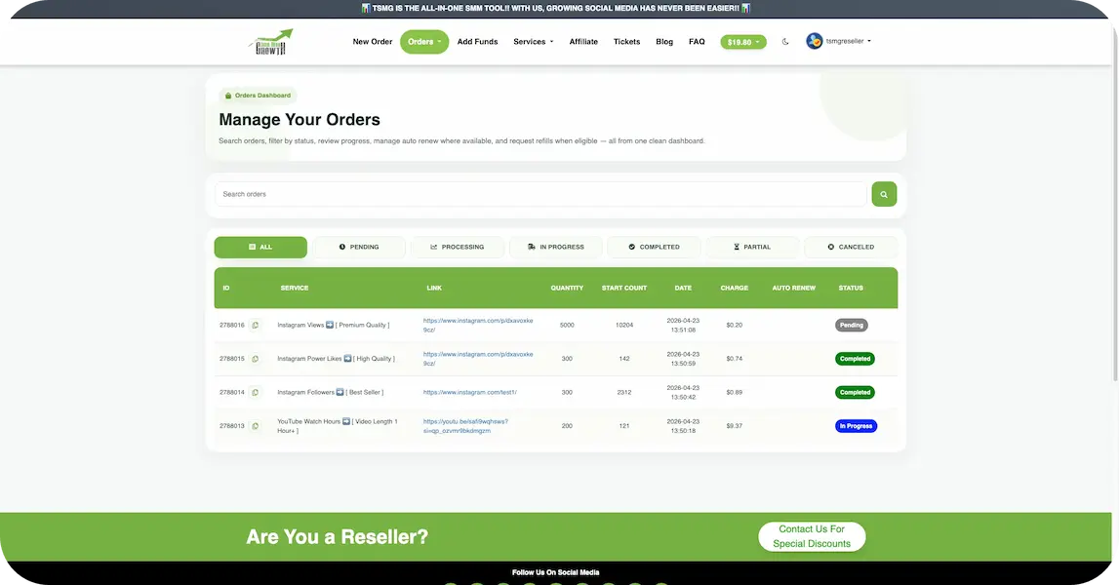This screenshot has height=585, width=1119.
Task: Click Instagram Power Likes service text
Action: coord(336,359)
